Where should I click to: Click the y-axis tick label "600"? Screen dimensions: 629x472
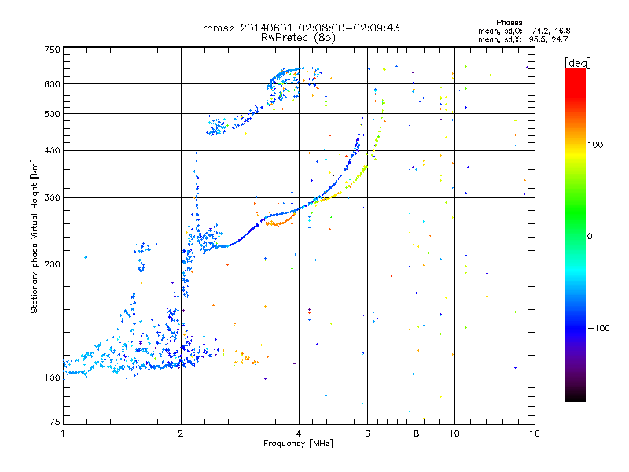(52, 84)
